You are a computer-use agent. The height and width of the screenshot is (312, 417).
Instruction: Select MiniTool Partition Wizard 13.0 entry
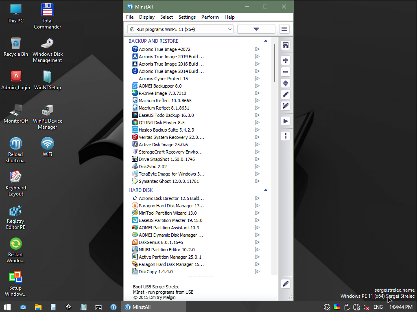click(x=167, y=213)
